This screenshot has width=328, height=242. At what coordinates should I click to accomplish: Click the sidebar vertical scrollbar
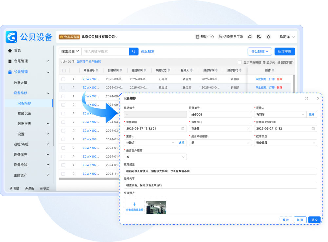(x=53, y=96)
